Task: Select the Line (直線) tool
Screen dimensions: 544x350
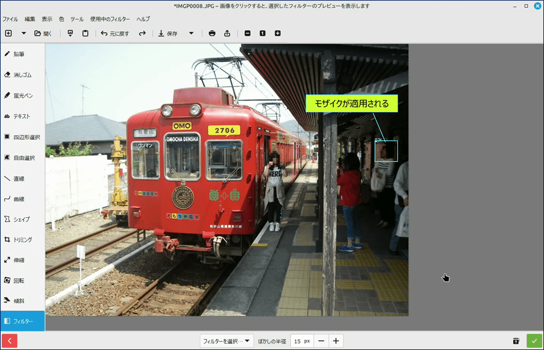Action: pyautogui.click(x=22, y=178)
